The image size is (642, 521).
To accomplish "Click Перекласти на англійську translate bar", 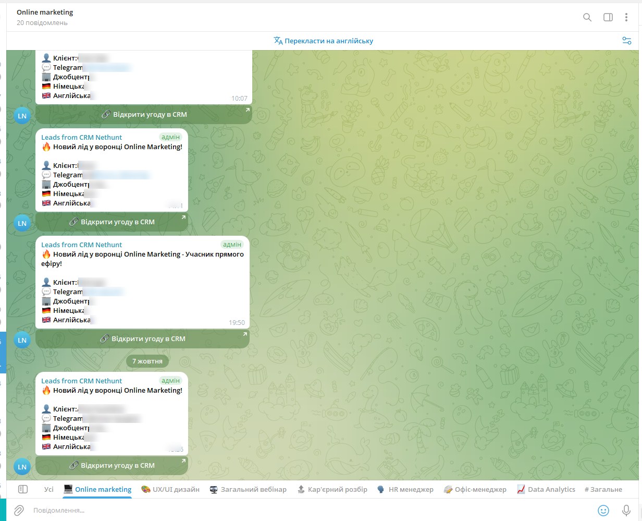I will (x=324, y=41).
